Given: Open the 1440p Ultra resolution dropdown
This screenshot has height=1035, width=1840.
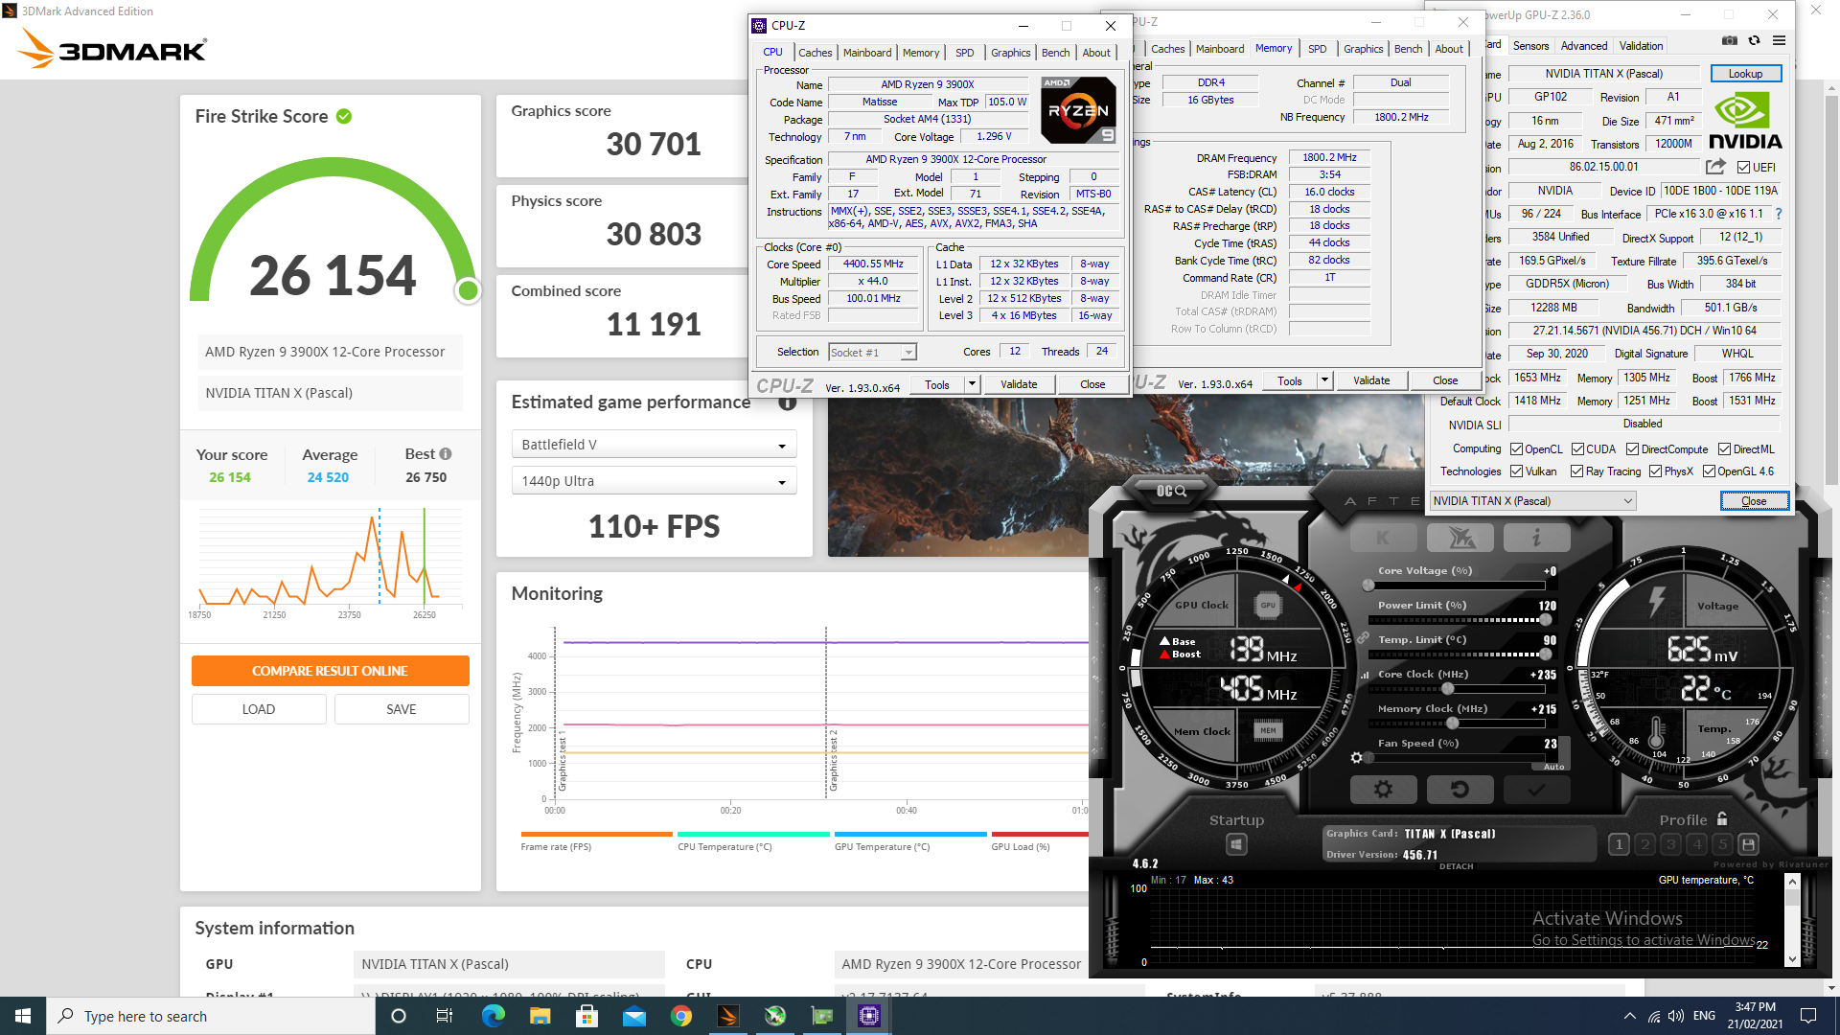Looking at the screenshot, I should [654, 481].
